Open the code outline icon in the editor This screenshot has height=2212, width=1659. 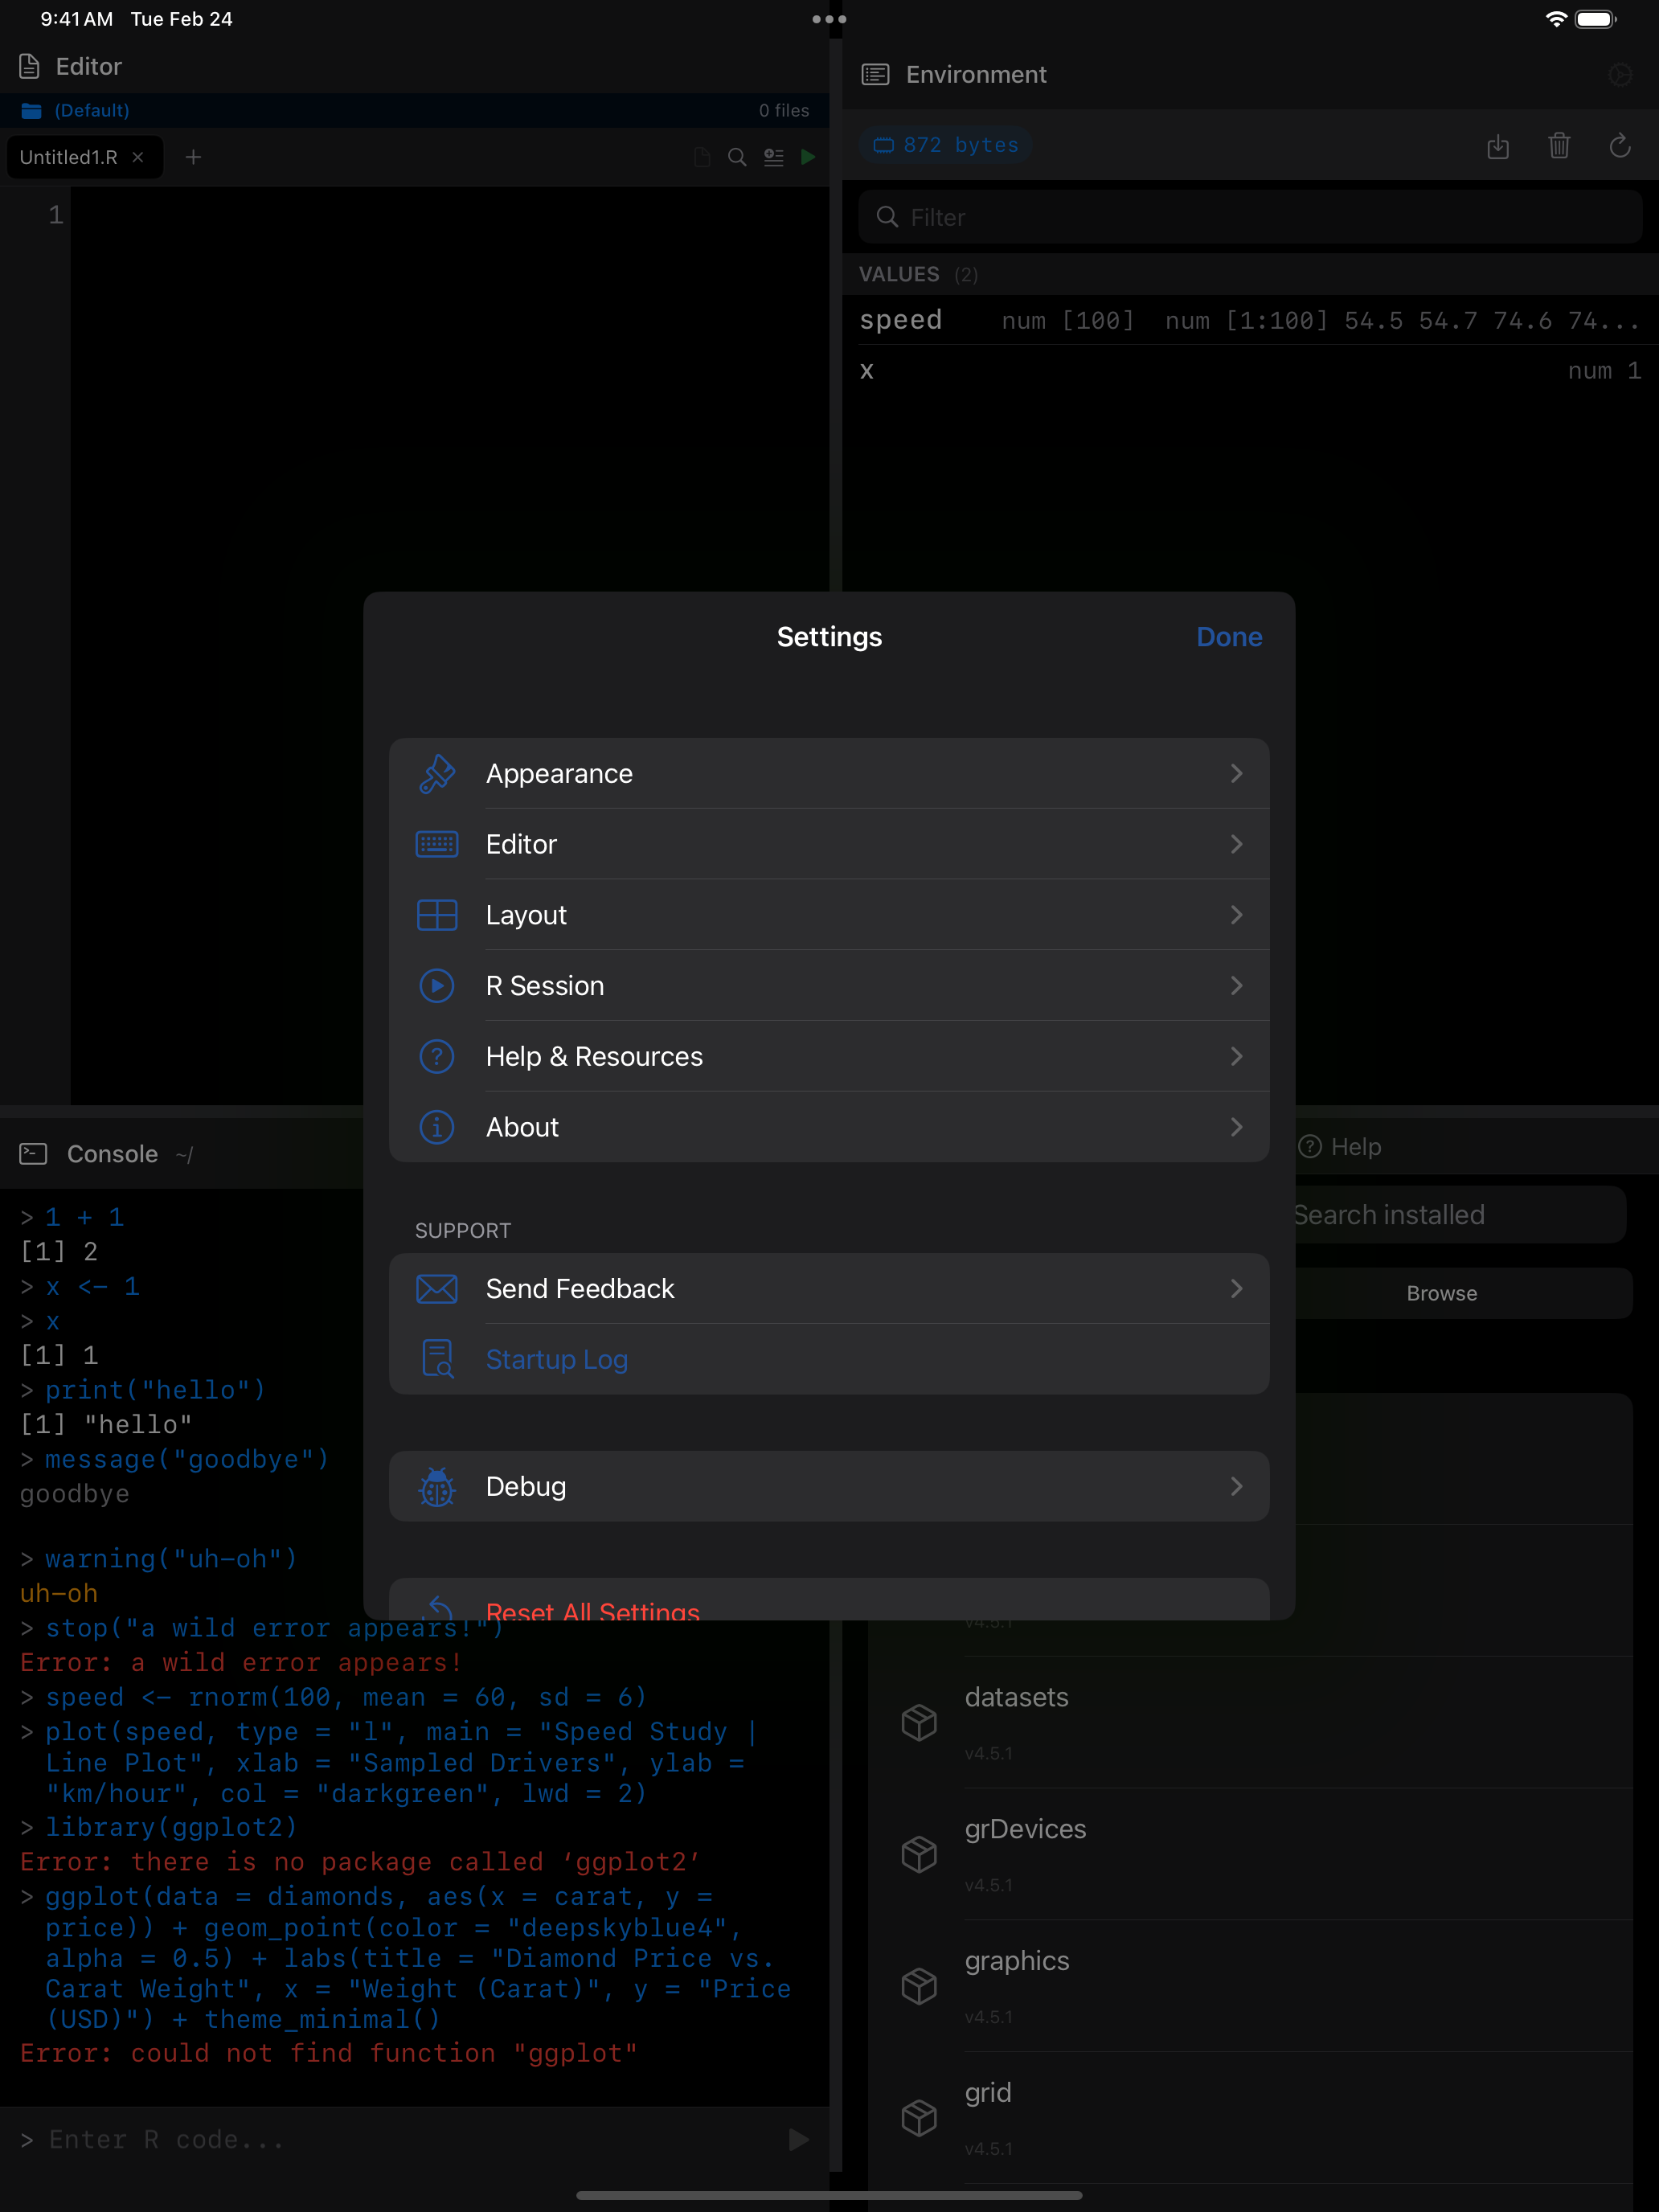tap(773, 157)
